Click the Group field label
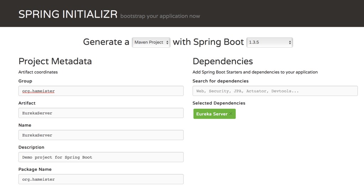The image size is (364, 187). 25,81
